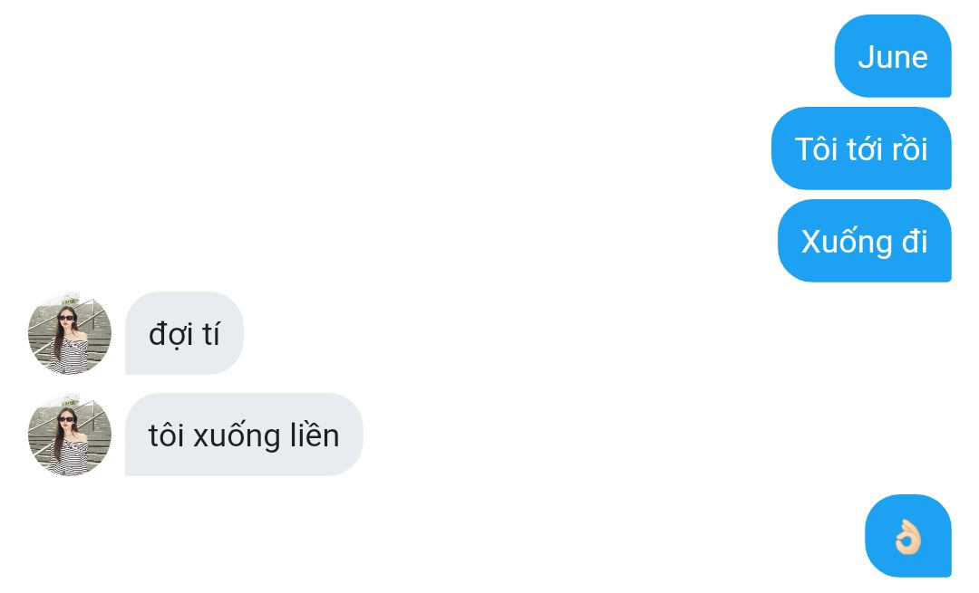Select the "Tôi tới rồi" message bubble
979x593 pixels.
[x=862, y=148]
